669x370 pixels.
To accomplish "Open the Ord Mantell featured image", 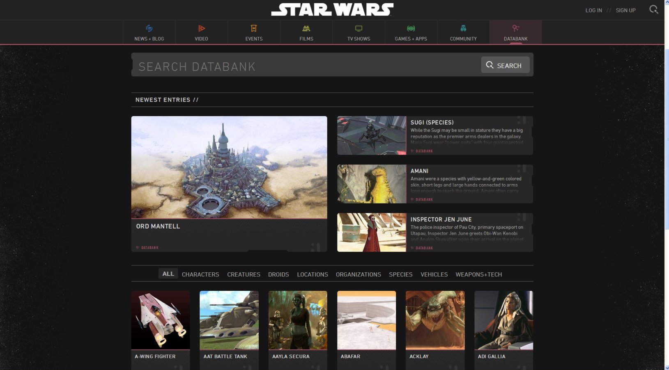I will (229, 167).
